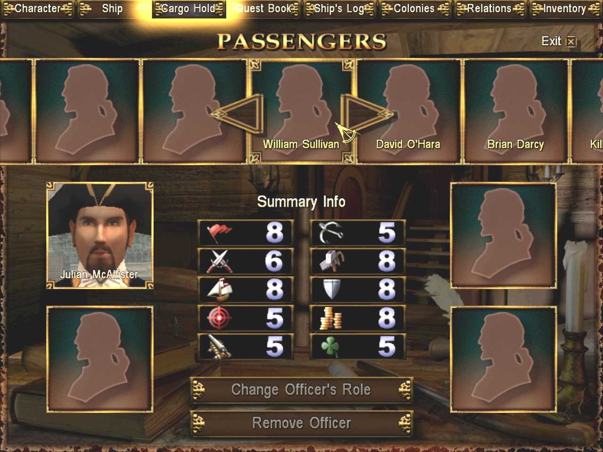Select the David O'Hara passenger portrait
This screenshot has width=603, height=452.
[408, 112]
